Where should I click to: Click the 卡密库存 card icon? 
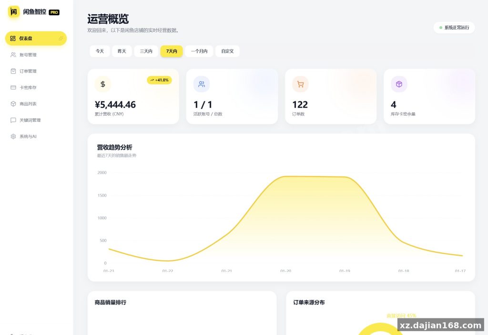coord(13,88)
